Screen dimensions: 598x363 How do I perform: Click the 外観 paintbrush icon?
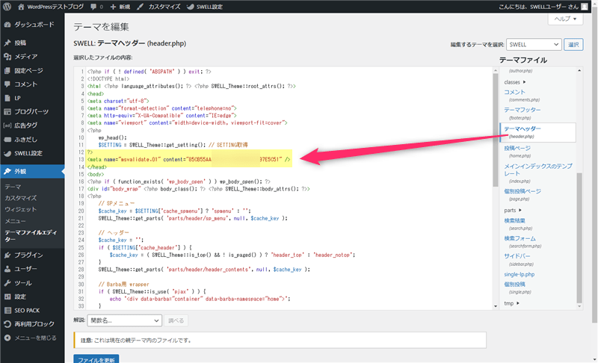pyautogui.click(x=7, y=171)
